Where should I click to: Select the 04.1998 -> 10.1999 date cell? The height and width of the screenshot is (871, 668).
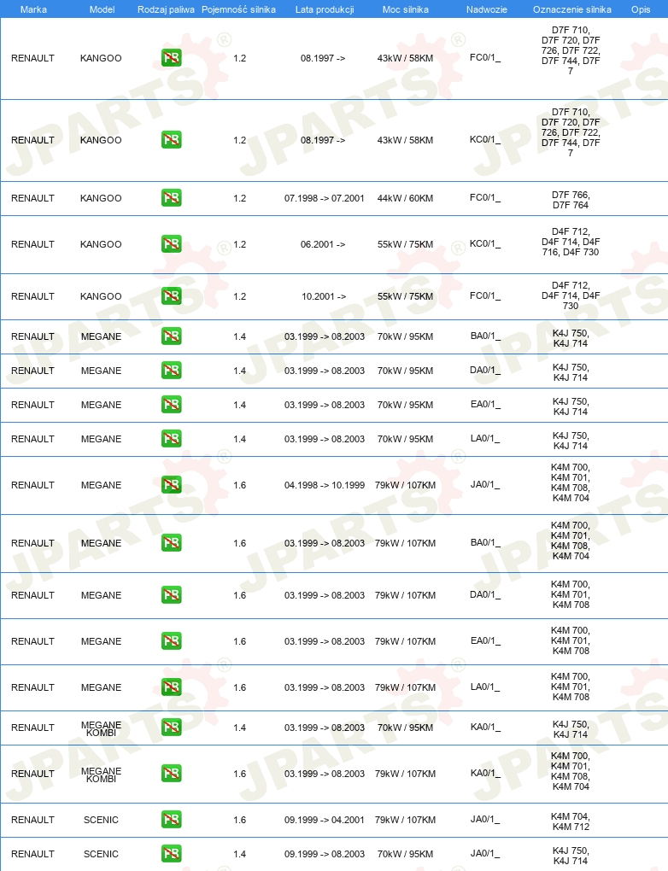(x=325, y=486)
